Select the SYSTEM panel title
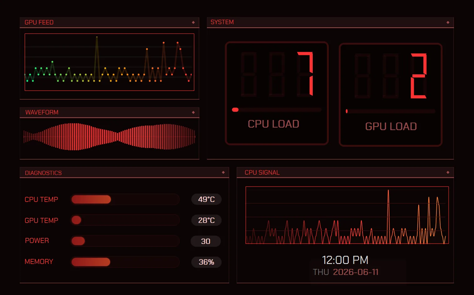Screen dimensions: 474x295 (222, 22)
